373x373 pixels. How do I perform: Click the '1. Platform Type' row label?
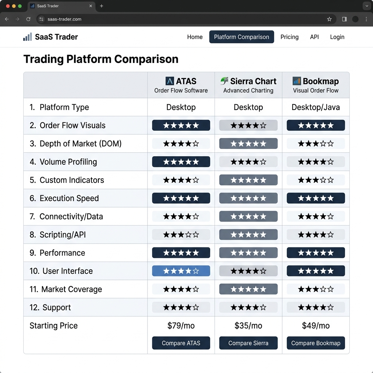(x=59, y=107)
